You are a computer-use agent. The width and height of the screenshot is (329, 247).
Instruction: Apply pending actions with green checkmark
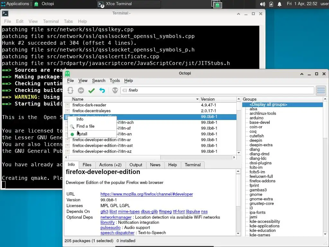[92, 90]
